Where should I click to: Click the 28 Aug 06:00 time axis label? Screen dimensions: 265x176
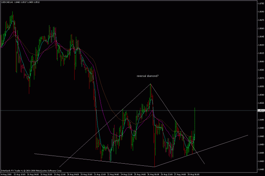pos(193,174)
